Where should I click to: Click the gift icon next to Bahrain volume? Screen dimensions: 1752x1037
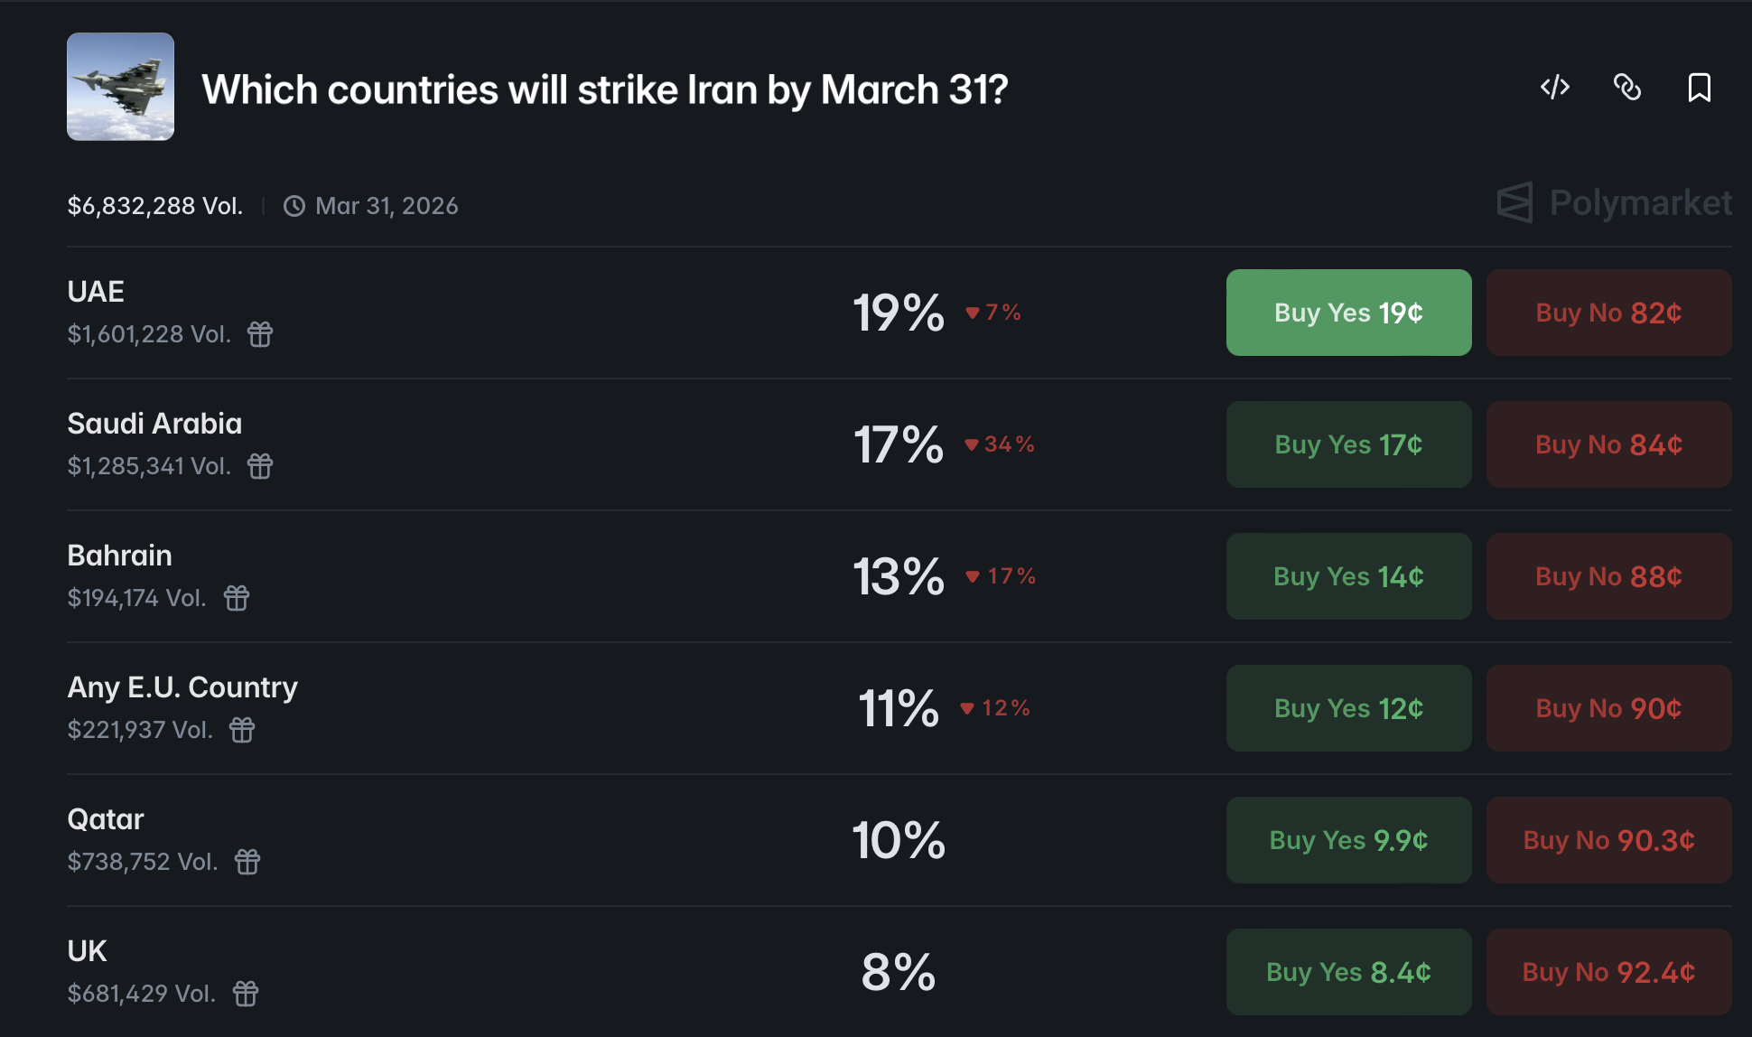237,598
